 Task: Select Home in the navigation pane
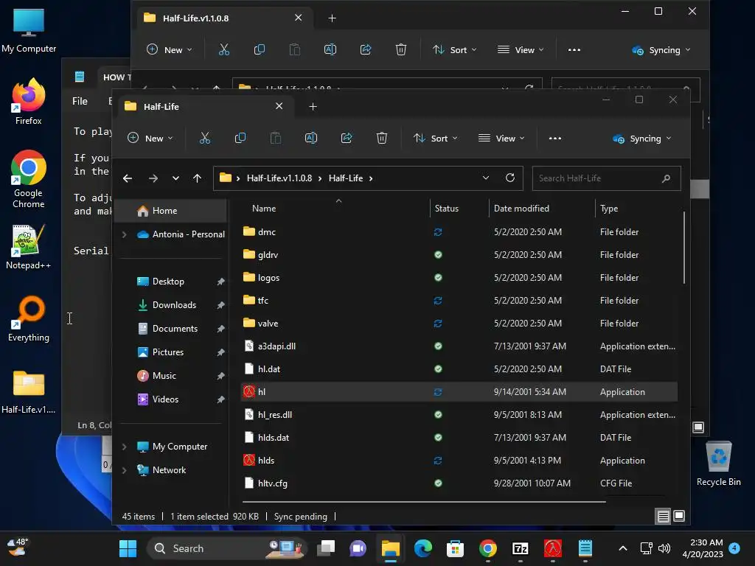click(x=171, y=211)
